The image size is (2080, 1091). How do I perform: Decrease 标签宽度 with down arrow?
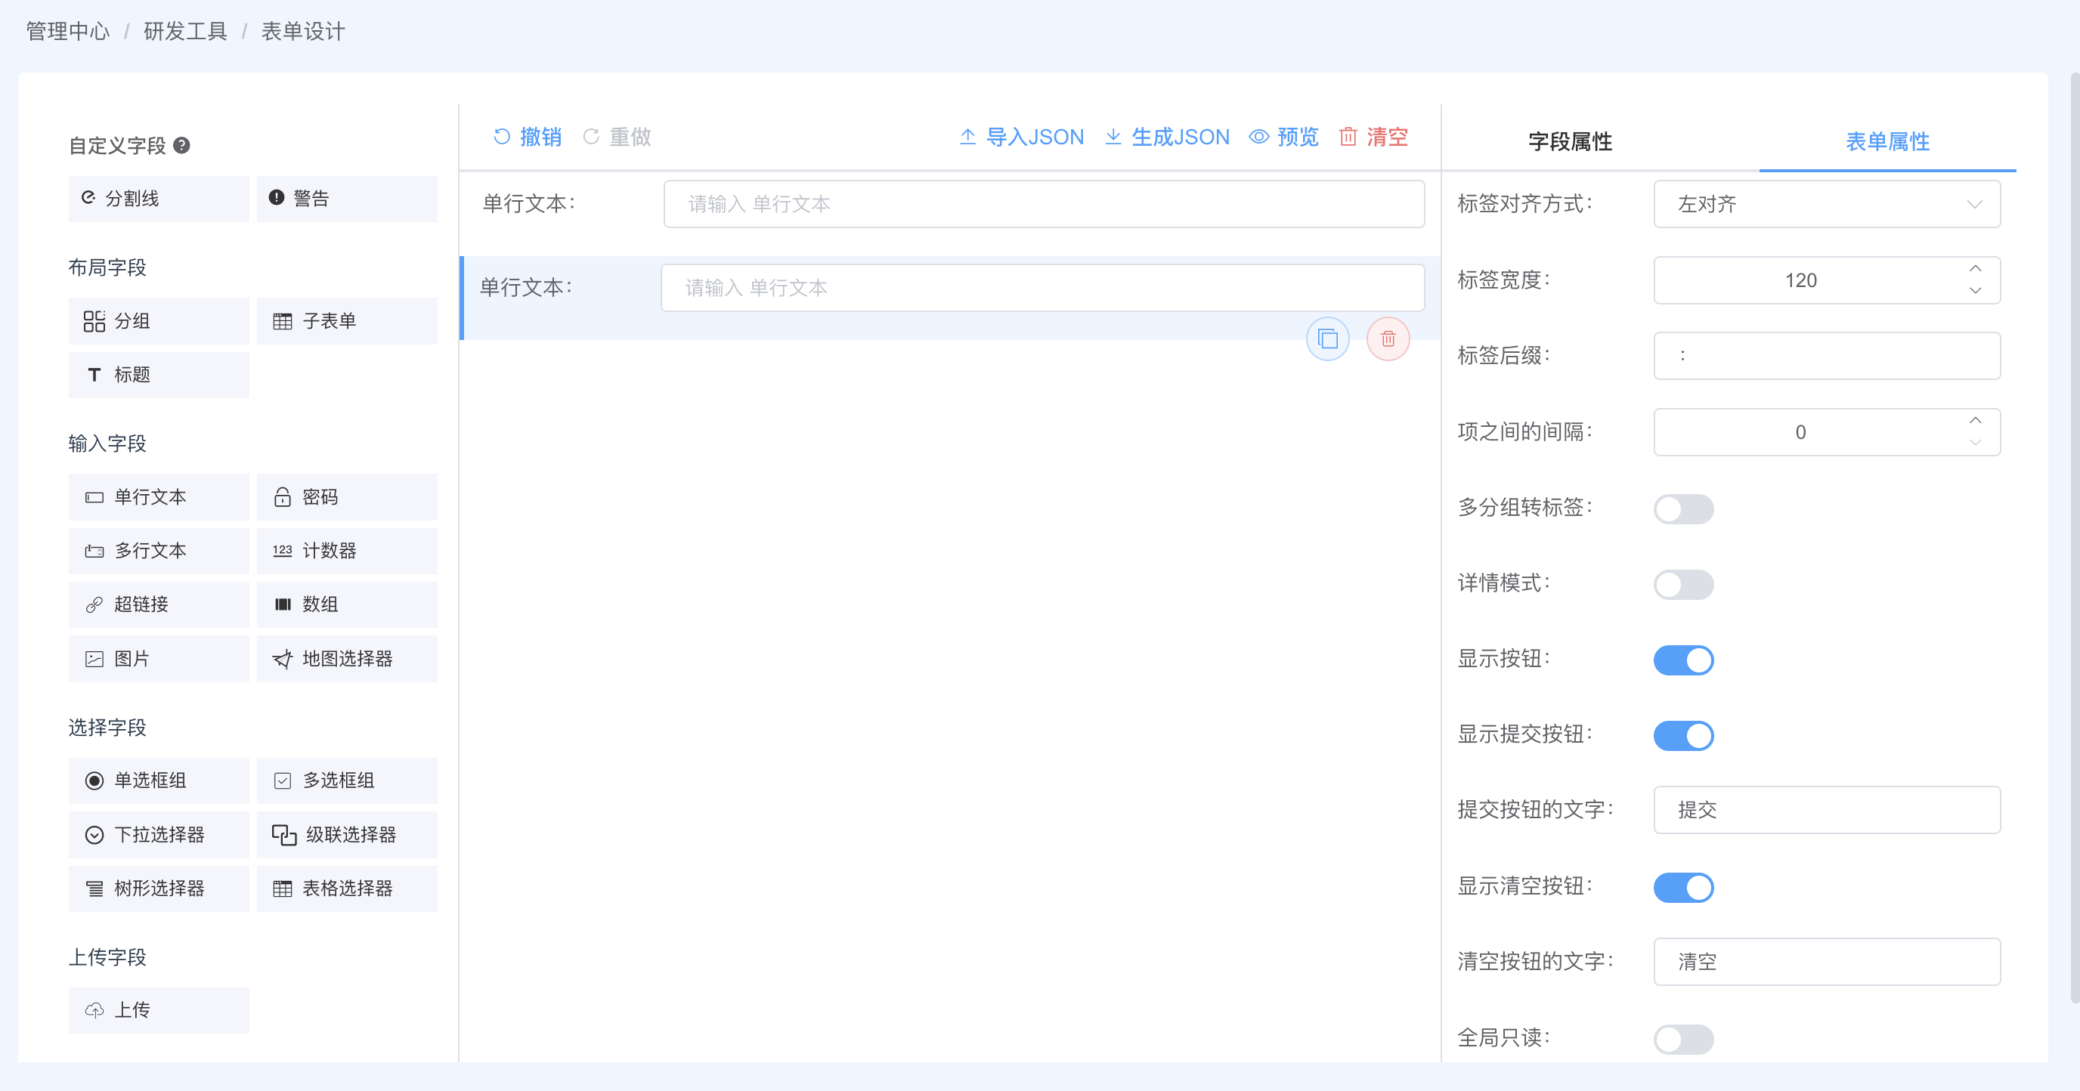coord(1975,290)
